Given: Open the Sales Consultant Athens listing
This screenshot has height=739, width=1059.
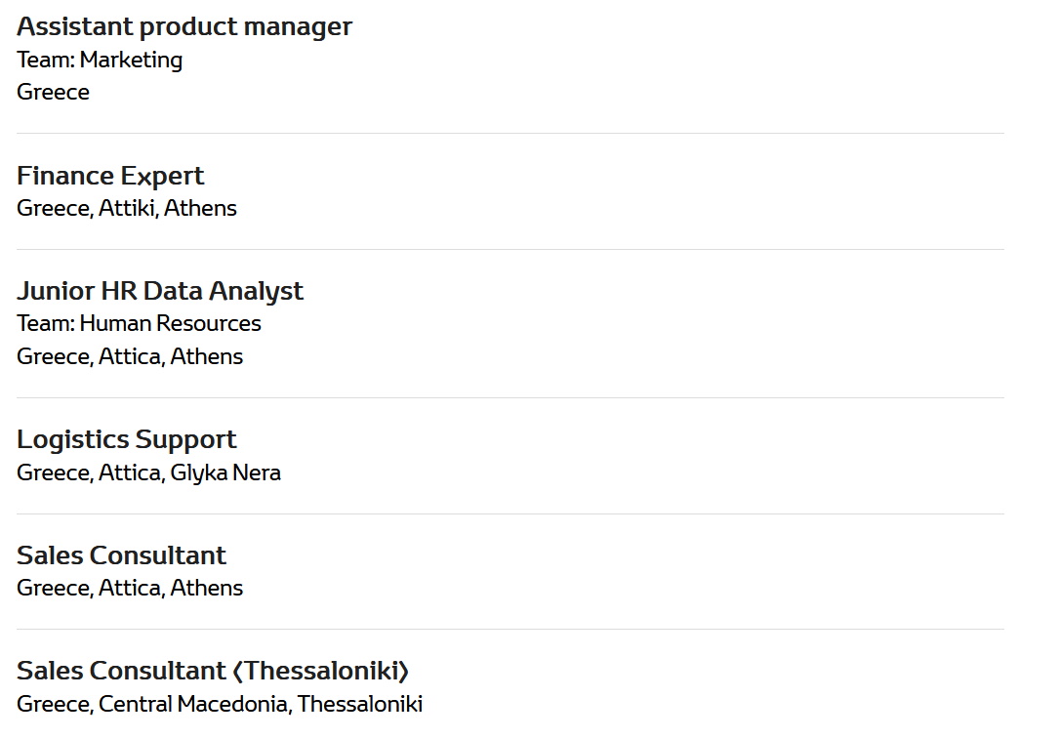Looking at the screenshot, I should click(121, 555).
